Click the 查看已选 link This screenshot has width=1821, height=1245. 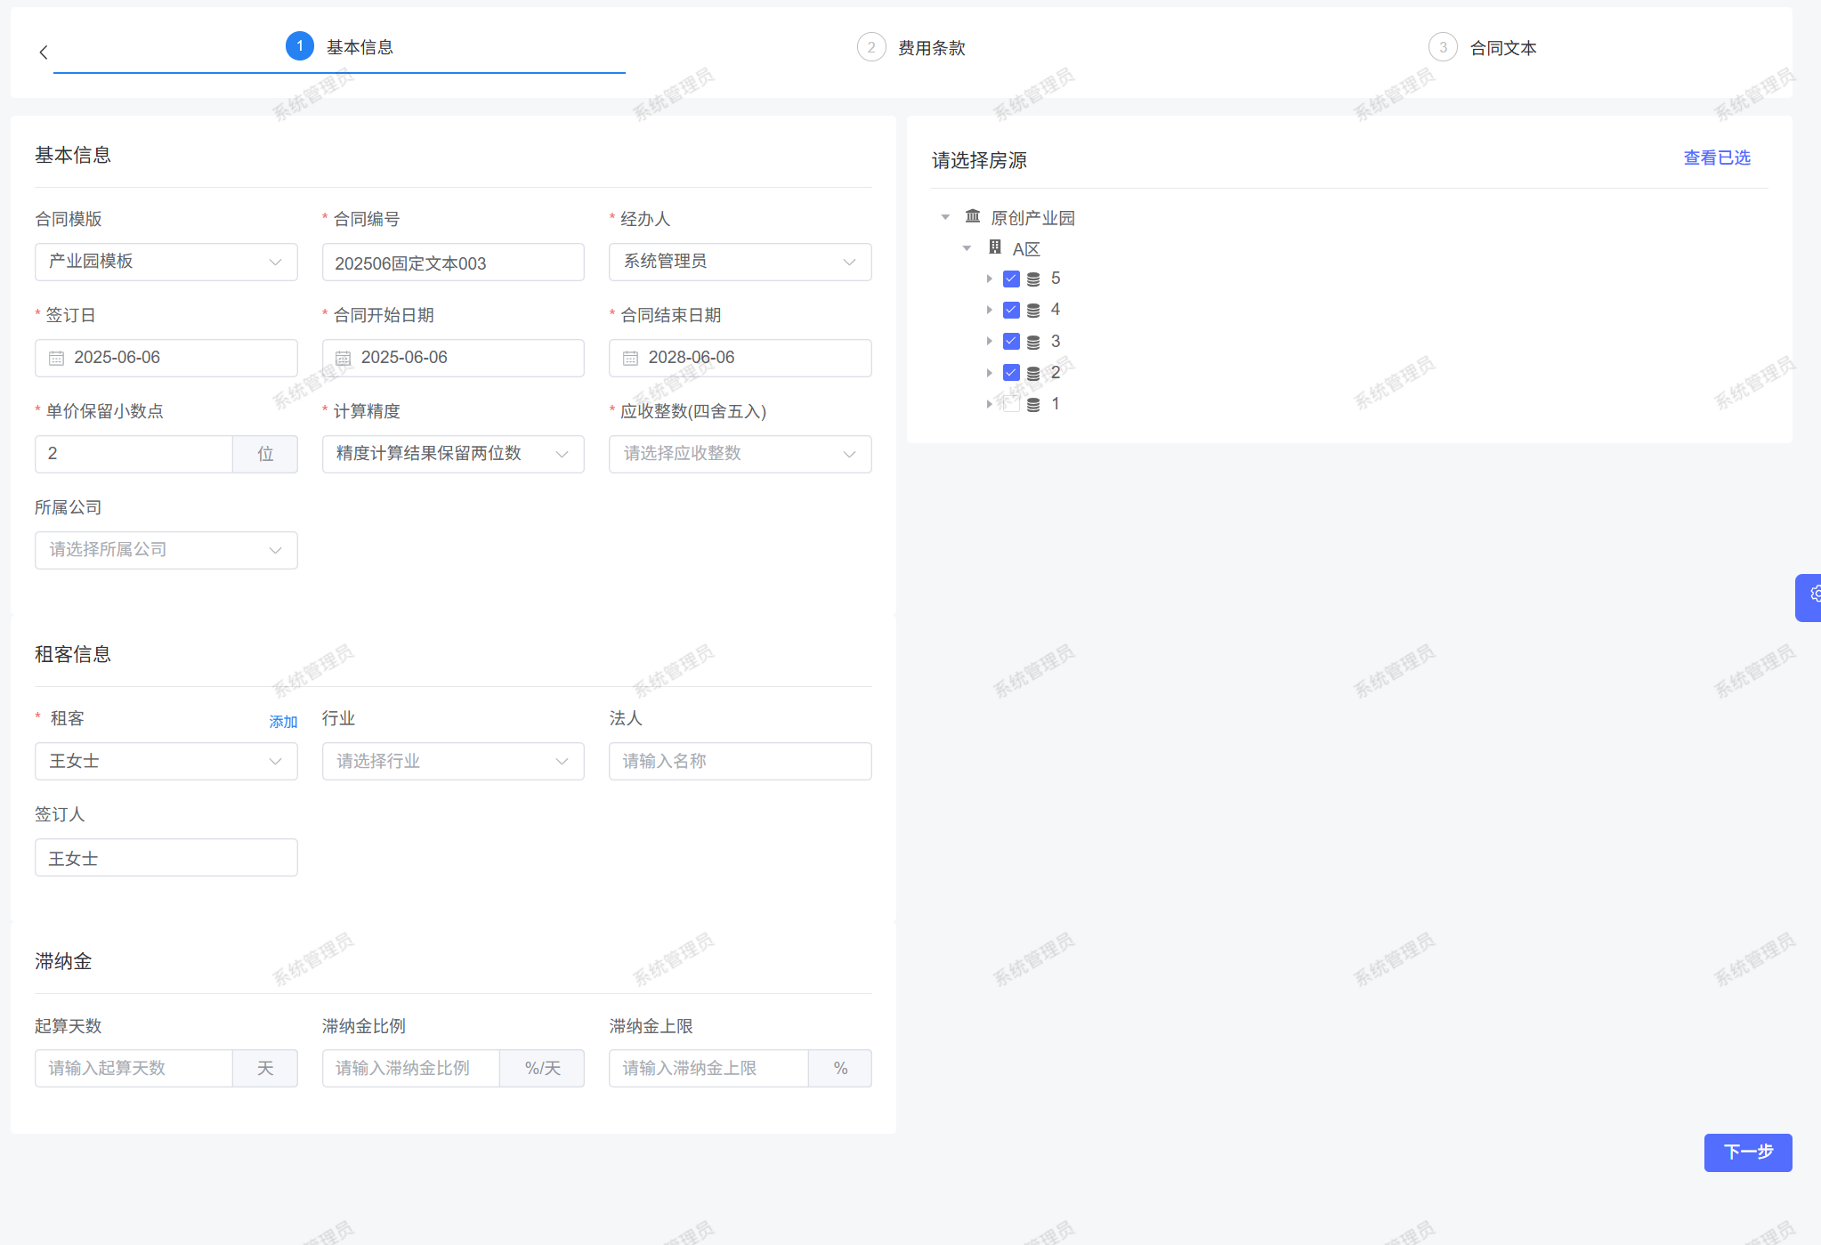[1716, 158]
